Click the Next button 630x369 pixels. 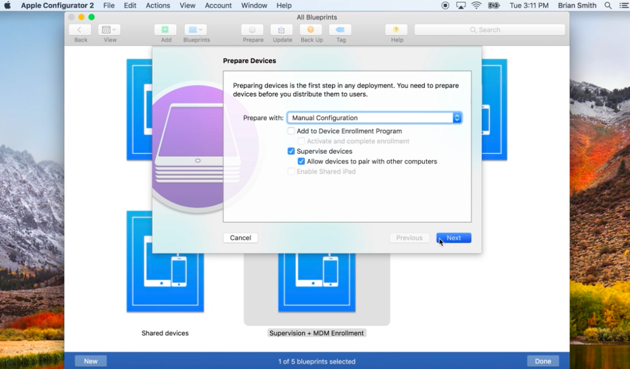click(454, 238)
